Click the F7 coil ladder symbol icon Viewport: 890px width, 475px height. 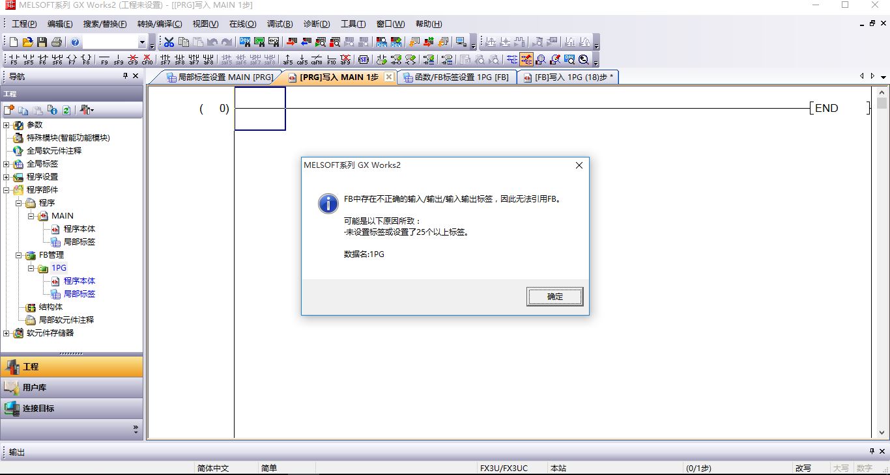click(x=72, y=60)
